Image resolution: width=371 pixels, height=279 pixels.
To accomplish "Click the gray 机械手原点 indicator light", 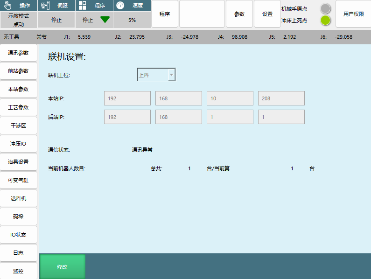I will coord(325,8).
